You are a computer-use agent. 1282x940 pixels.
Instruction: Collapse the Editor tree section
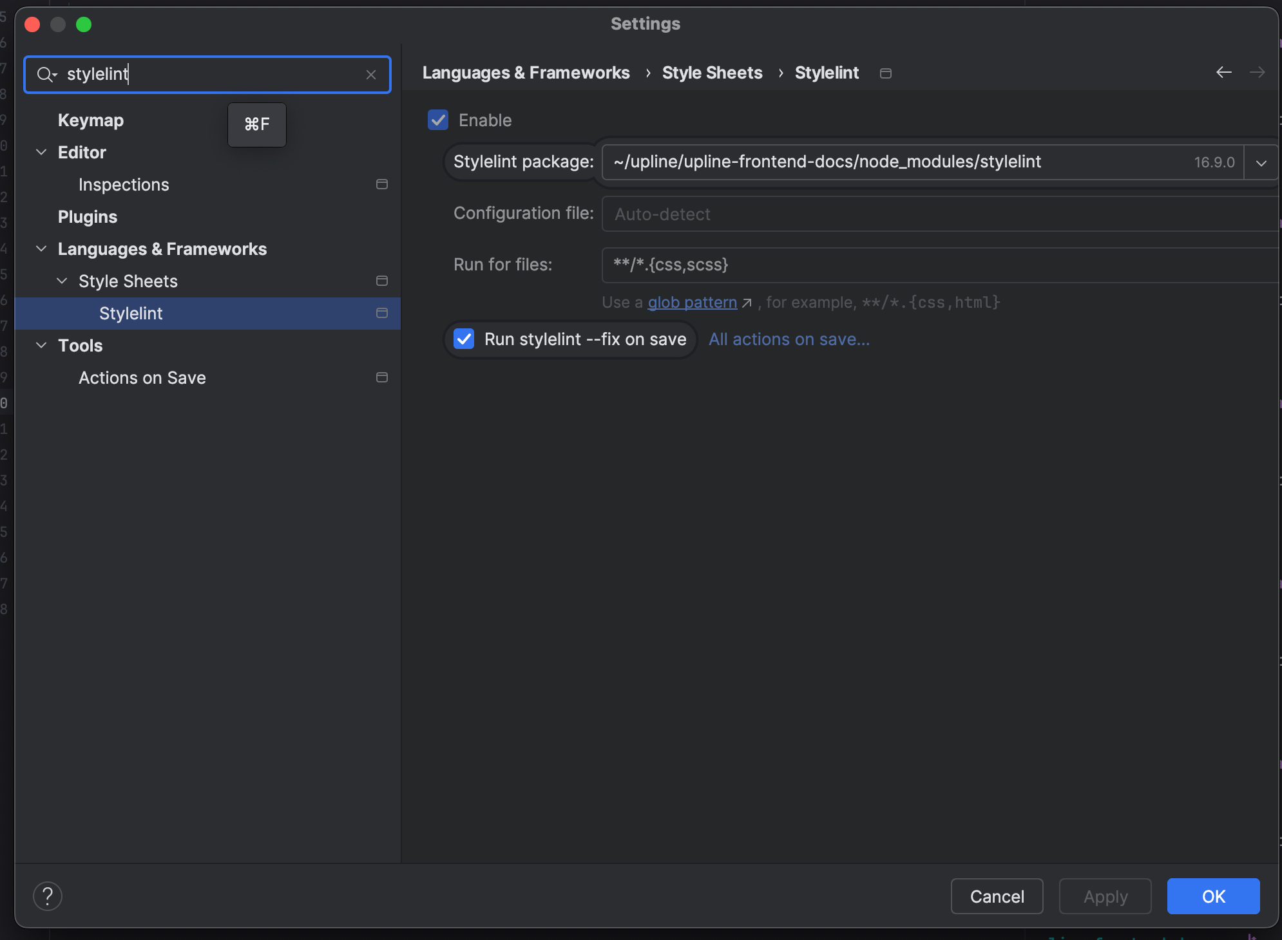(41, 153)
